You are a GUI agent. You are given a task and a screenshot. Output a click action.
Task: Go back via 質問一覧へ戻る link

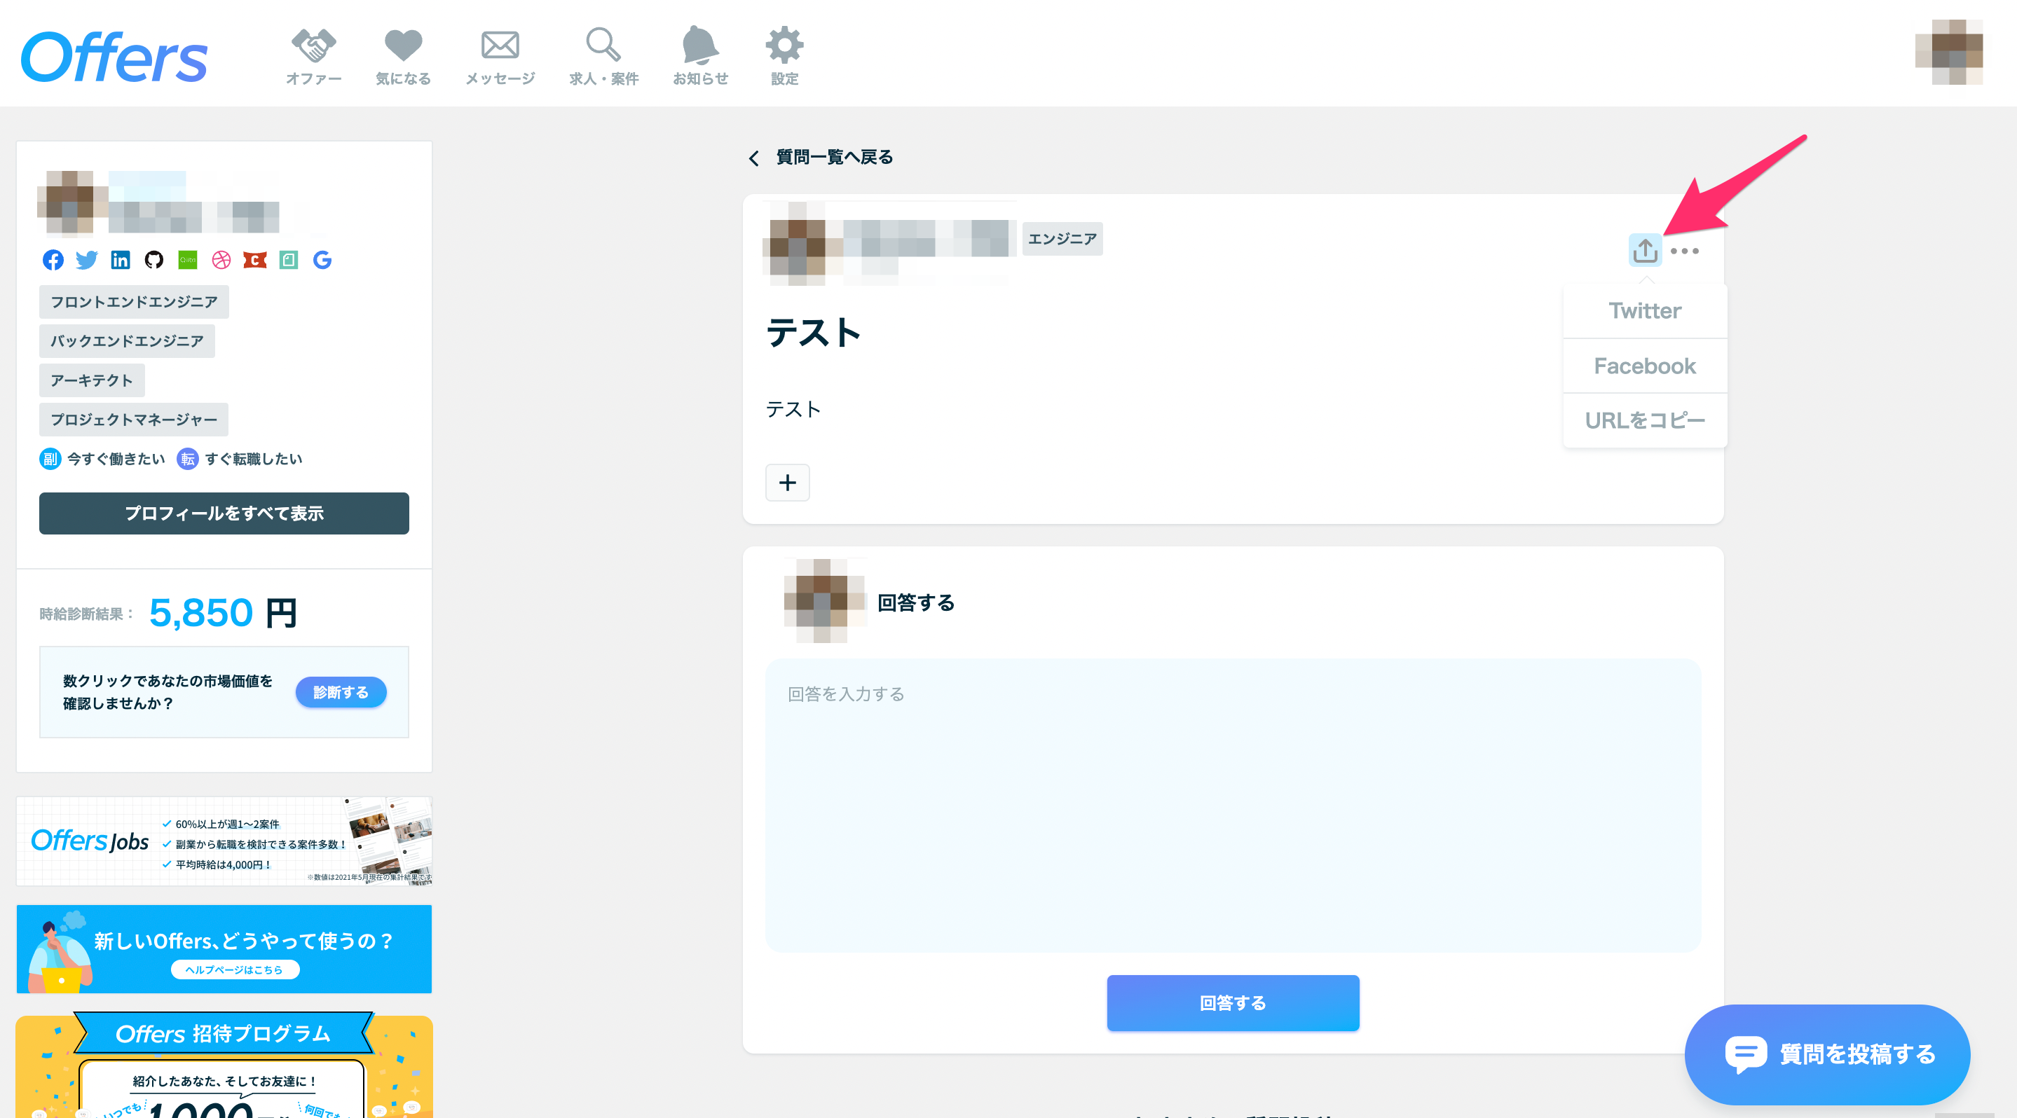pos(821,157)
